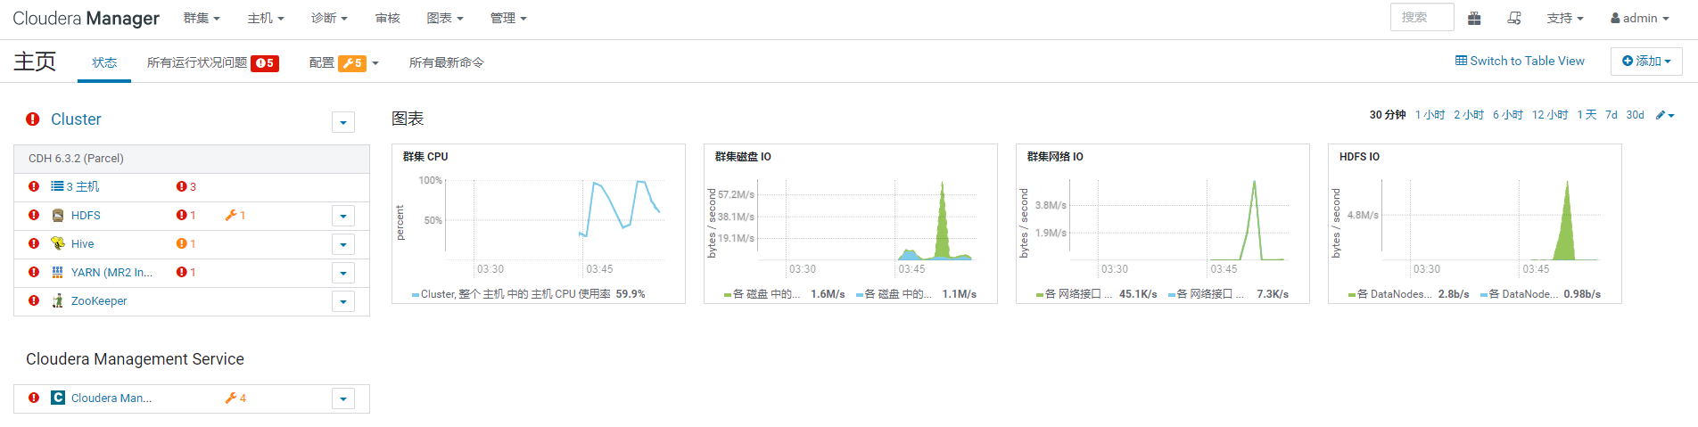Select the 2 小时 time range
The width and height of the screenshot is (1698, 427).
coord(1469,115)
